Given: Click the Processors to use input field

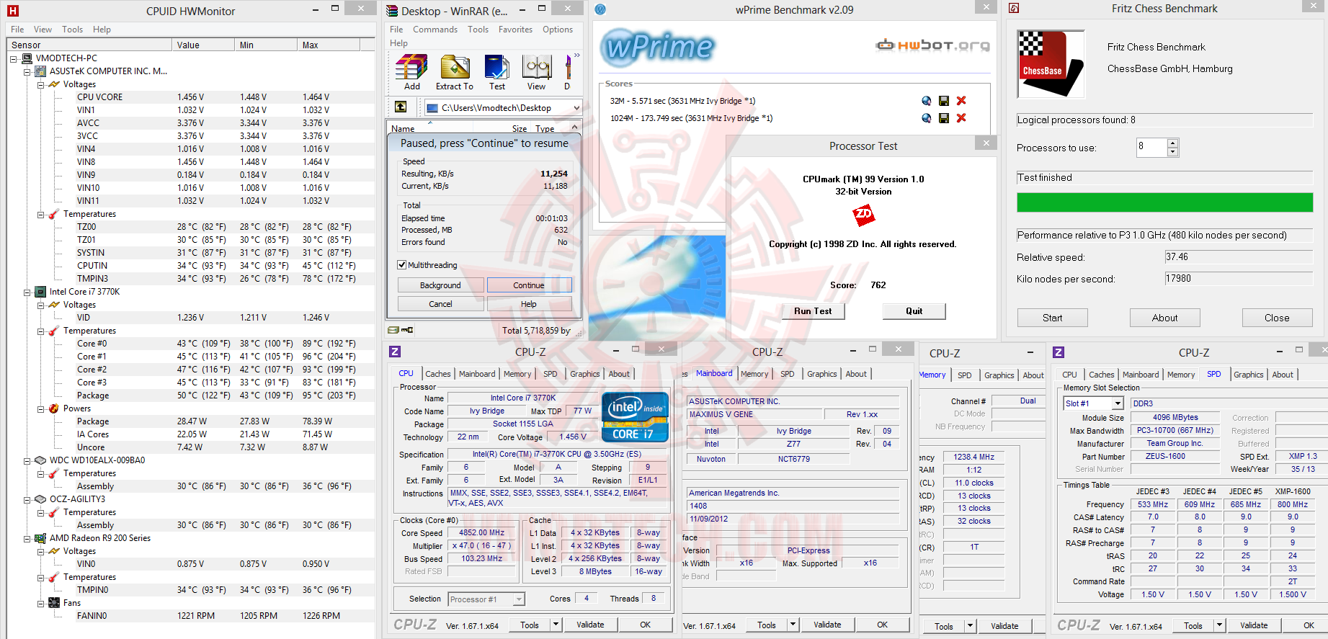Looking at the screenshot, I should click(1151, 148).
